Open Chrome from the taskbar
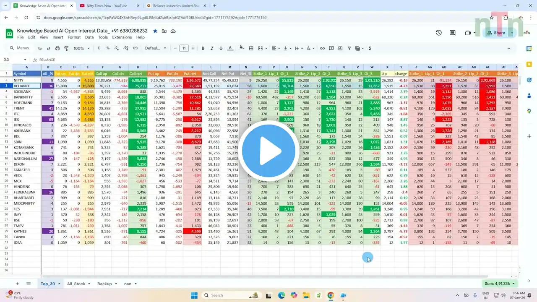 pyautogui.click(x=331, y=295)
